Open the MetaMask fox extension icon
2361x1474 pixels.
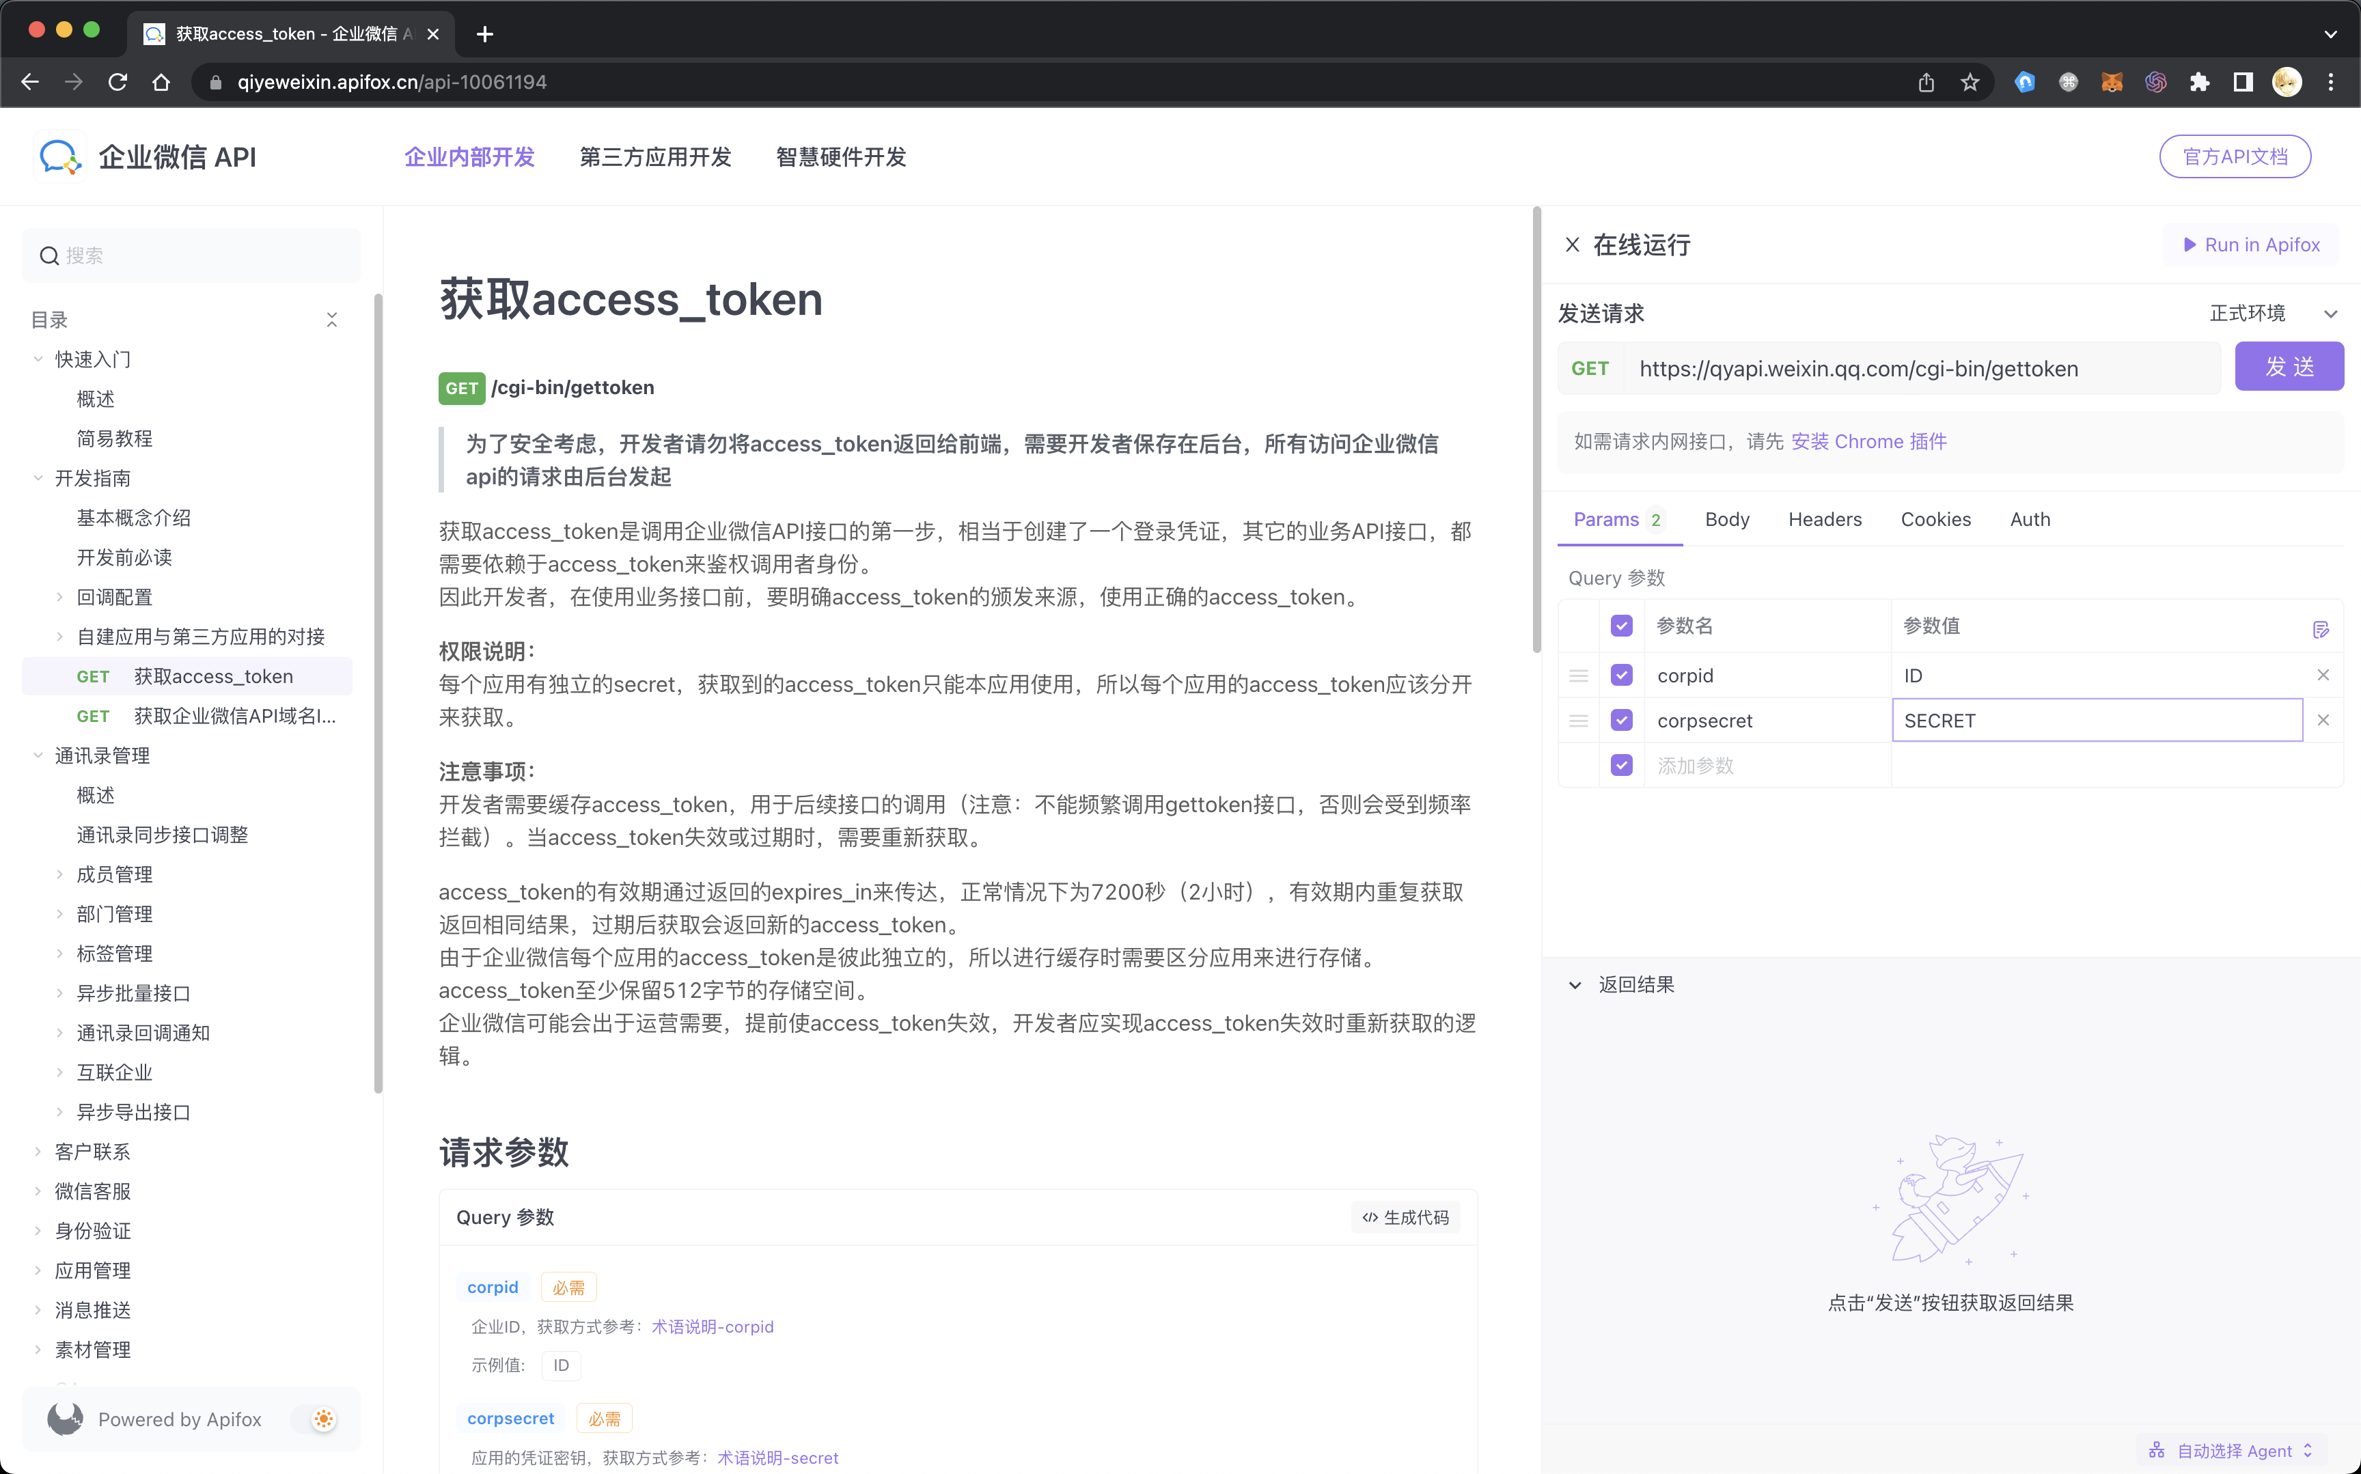click(x=2112, y=82)
